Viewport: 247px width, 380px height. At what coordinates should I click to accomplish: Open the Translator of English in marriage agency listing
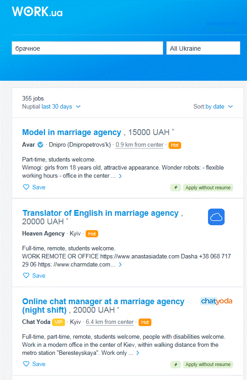(100, 213)
